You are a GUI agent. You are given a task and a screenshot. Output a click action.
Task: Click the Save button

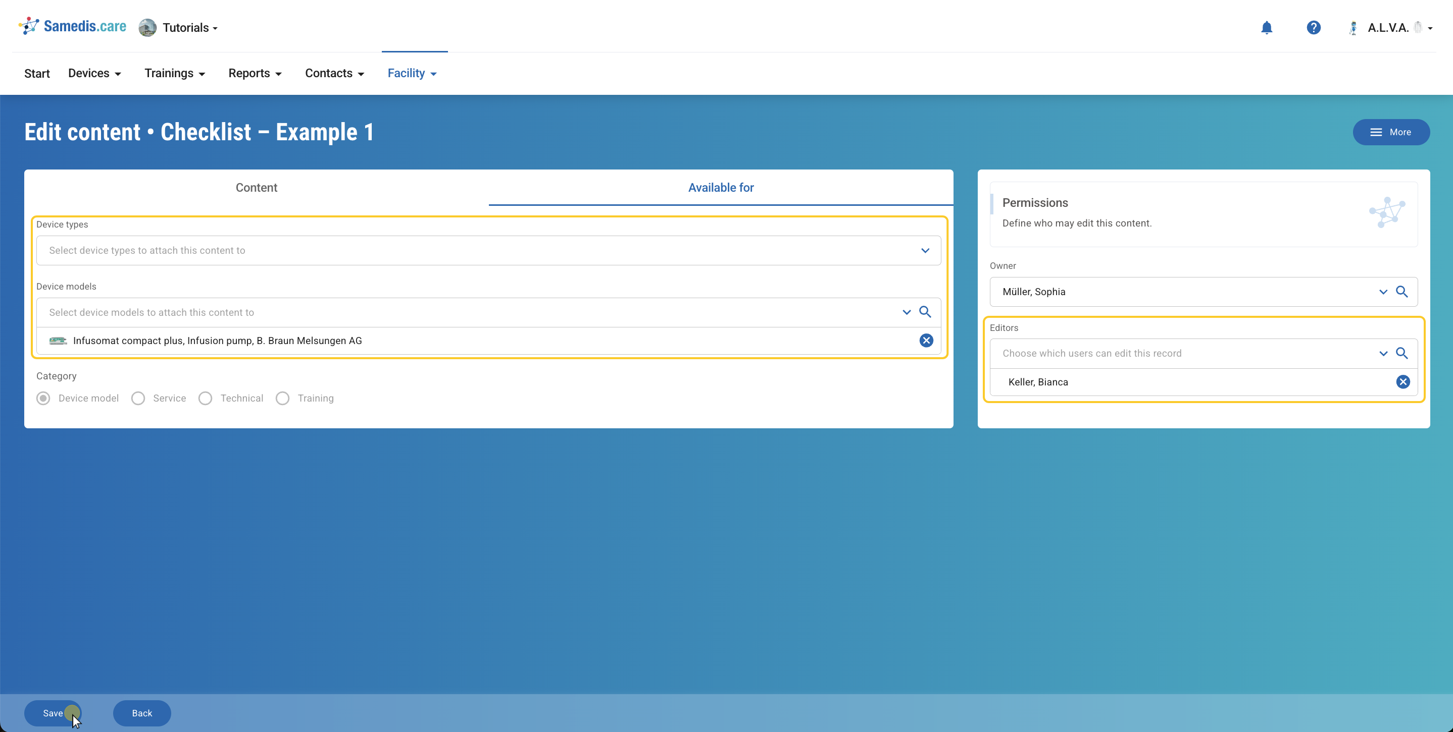53,713
